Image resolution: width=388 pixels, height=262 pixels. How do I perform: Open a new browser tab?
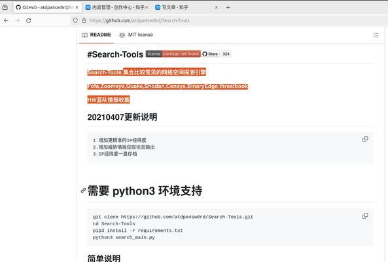228,8
